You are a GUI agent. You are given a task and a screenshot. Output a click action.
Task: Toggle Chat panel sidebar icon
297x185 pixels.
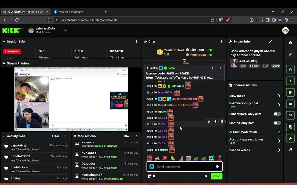(290, 104)
